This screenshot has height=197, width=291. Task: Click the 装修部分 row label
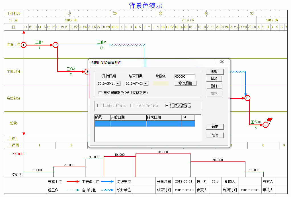coord(14,98)
